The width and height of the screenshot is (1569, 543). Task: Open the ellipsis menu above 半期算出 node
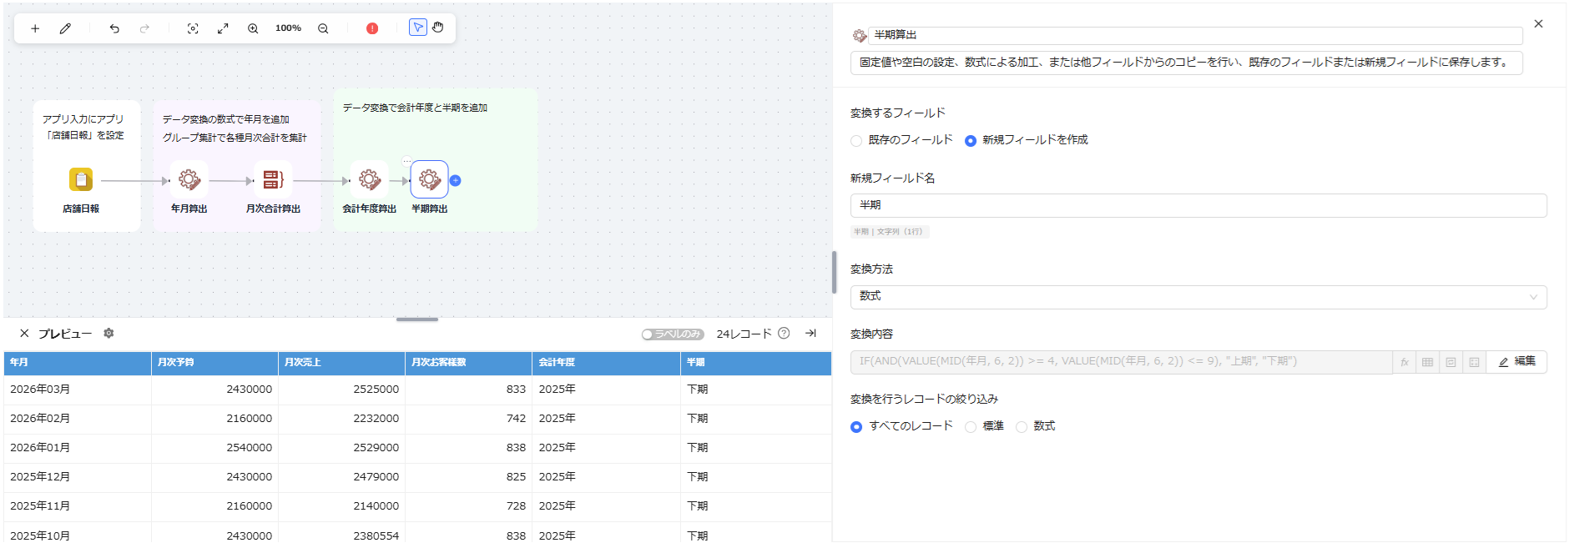(406, 161)
